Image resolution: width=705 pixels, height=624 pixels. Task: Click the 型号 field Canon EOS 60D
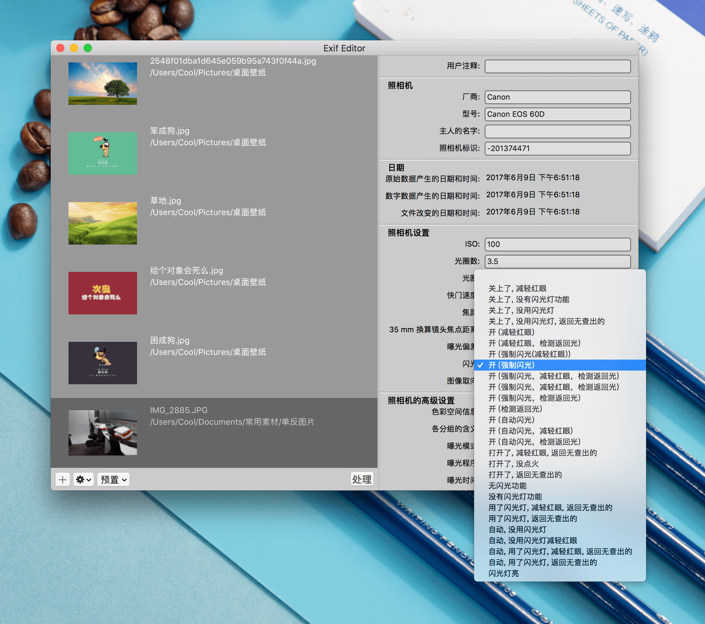[557, 114]
